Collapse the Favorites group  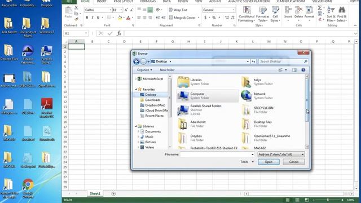click(x=136, y=89)
